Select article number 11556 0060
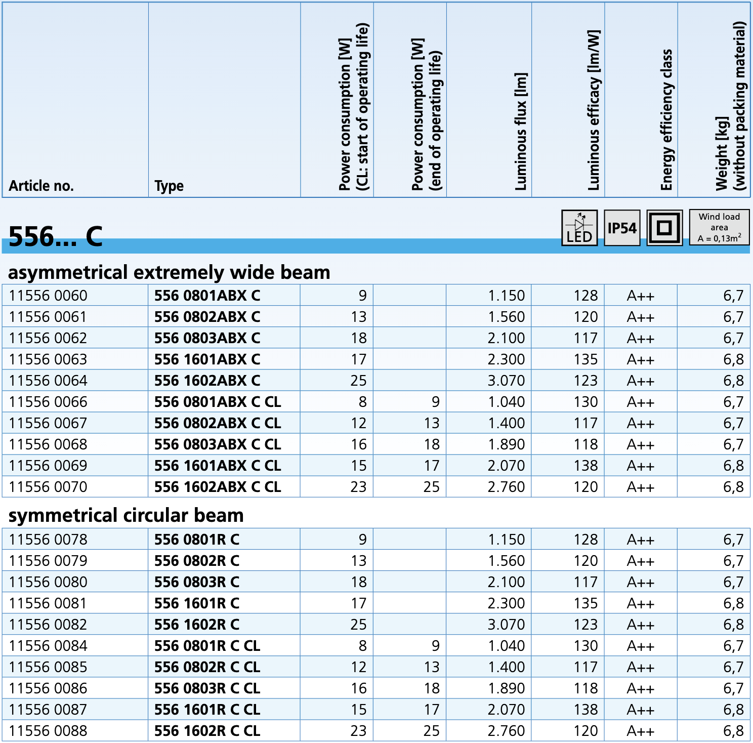 [x=48, y=296]
